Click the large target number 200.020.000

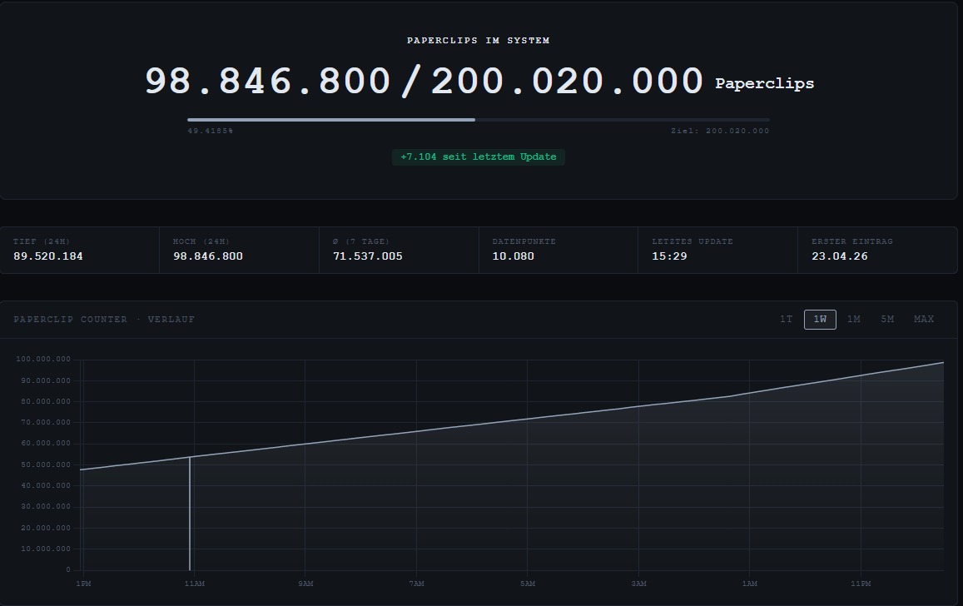click(567, 82)
